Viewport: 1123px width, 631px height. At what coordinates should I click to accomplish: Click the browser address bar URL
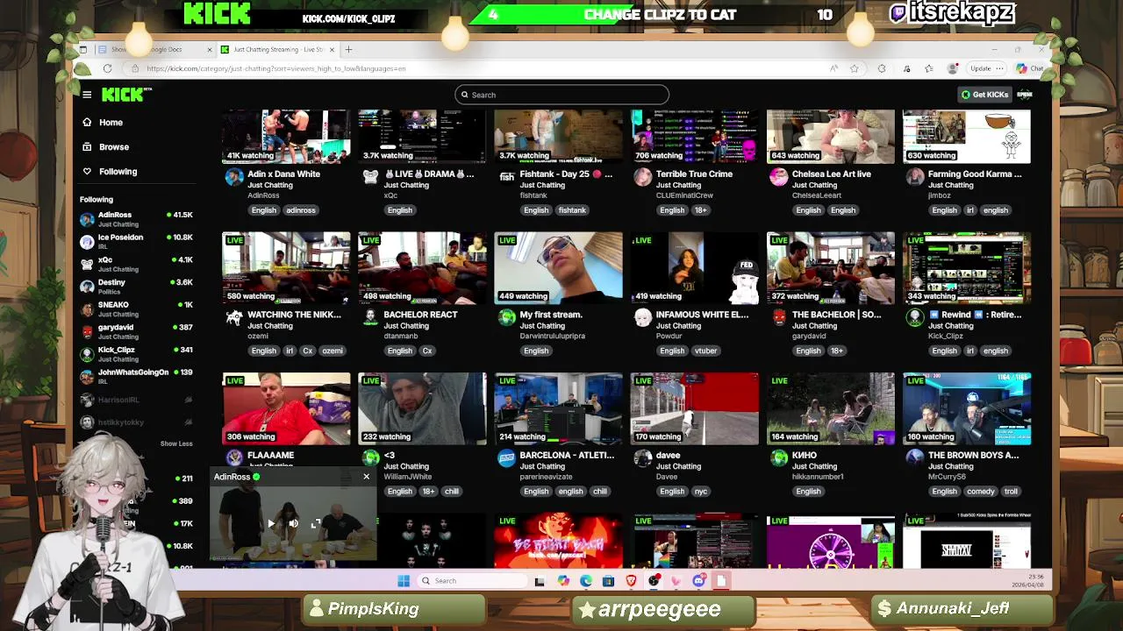(276, 68)
